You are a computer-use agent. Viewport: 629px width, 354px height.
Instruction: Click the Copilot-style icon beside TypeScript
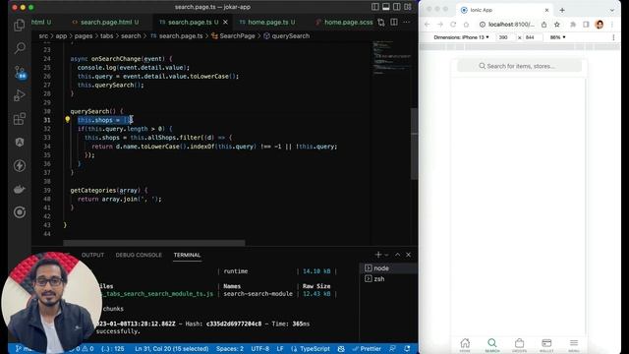[x=341, y=349]
